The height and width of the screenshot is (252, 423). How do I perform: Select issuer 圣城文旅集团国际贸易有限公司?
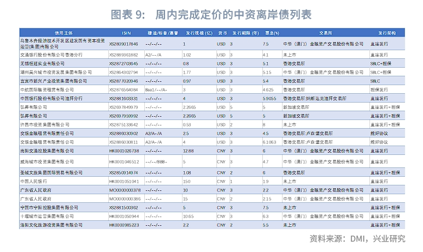(x=51, y=172)
